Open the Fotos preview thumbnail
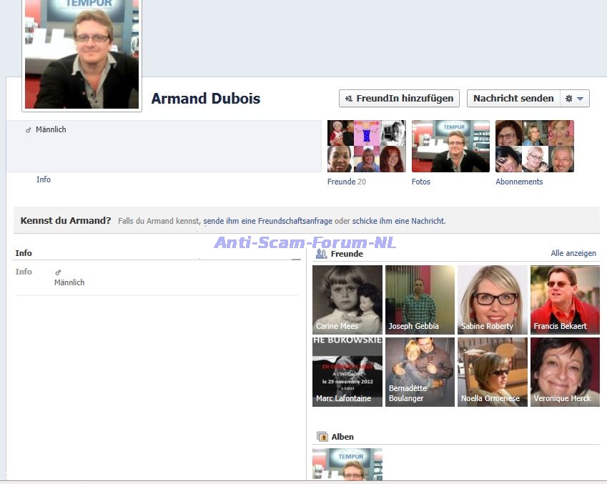 click(x=450, y=147)
